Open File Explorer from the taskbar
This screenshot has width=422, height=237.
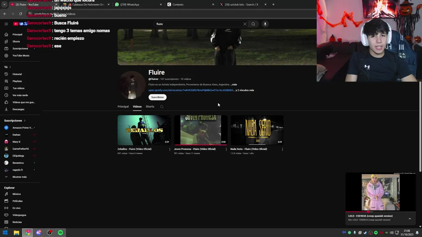(x=16, y=233)
